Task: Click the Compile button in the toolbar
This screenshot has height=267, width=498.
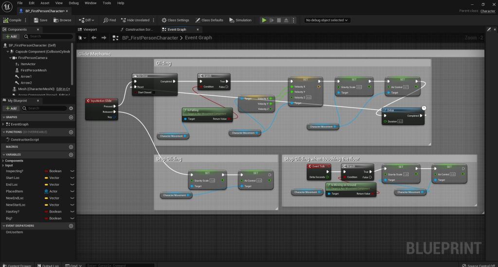Action: click(13, 20)
